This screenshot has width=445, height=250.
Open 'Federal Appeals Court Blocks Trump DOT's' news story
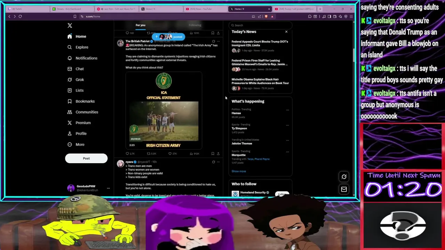point(260,43)
